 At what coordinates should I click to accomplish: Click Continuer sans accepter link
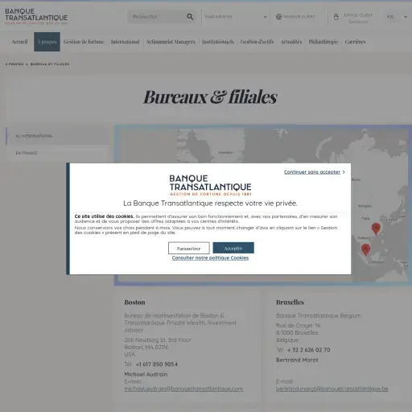(x=312, y=172)
